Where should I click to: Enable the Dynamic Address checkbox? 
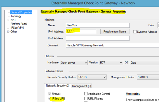135,32
